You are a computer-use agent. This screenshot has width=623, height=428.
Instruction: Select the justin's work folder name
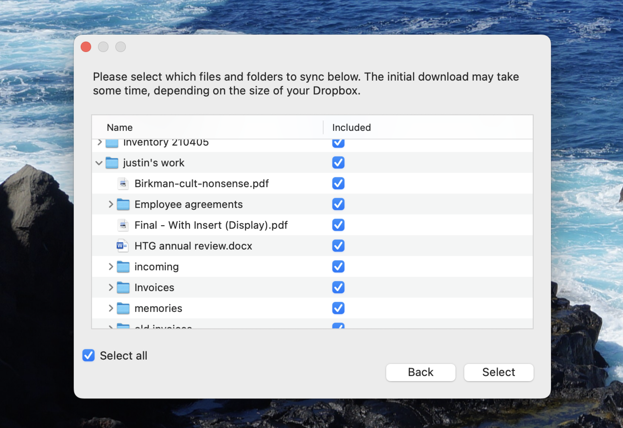click(154, 163)
